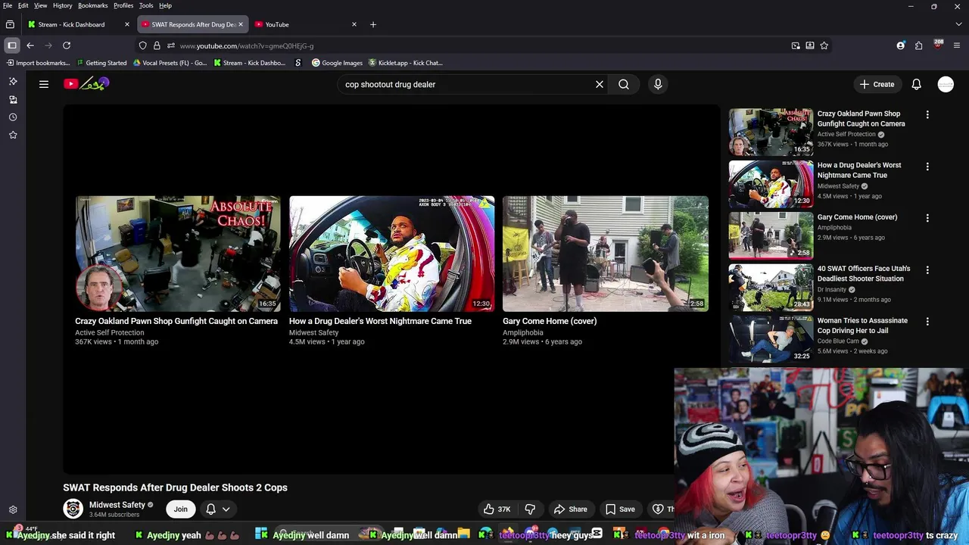Open the YouTube account avatar menu

pyautogui.click(x=946, y=84)
